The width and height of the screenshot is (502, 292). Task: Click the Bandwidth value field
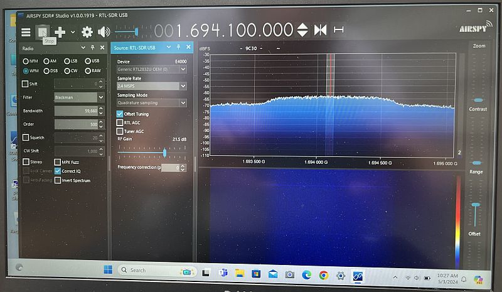76,111
